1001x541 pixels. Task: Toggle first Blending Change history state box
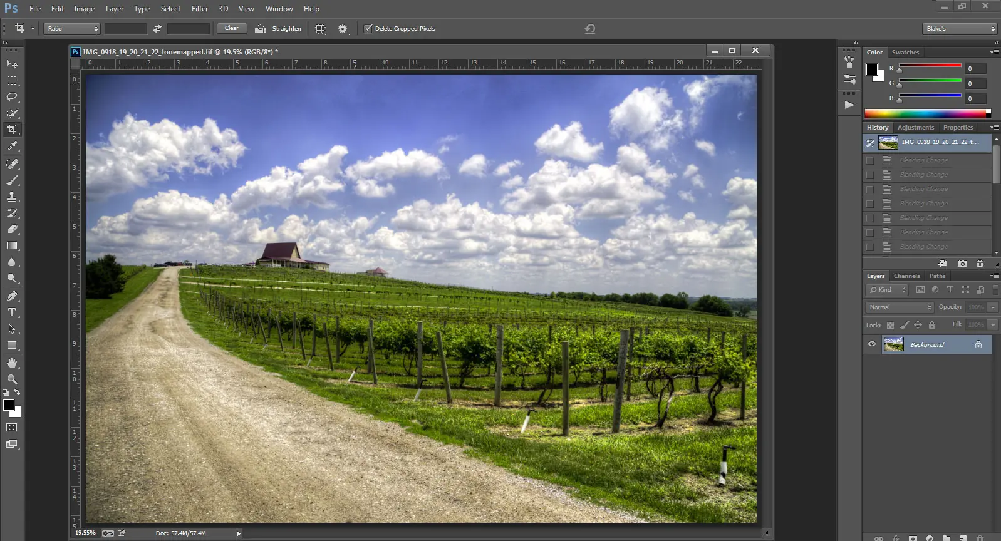[x=869, y=160]
